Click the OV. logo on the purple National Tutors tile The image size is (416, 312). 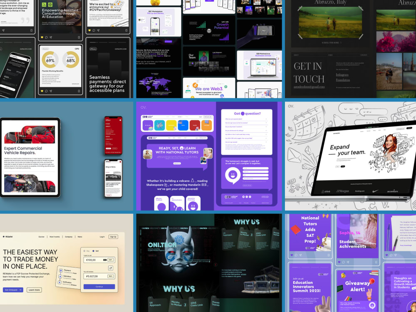coord(143,107)
